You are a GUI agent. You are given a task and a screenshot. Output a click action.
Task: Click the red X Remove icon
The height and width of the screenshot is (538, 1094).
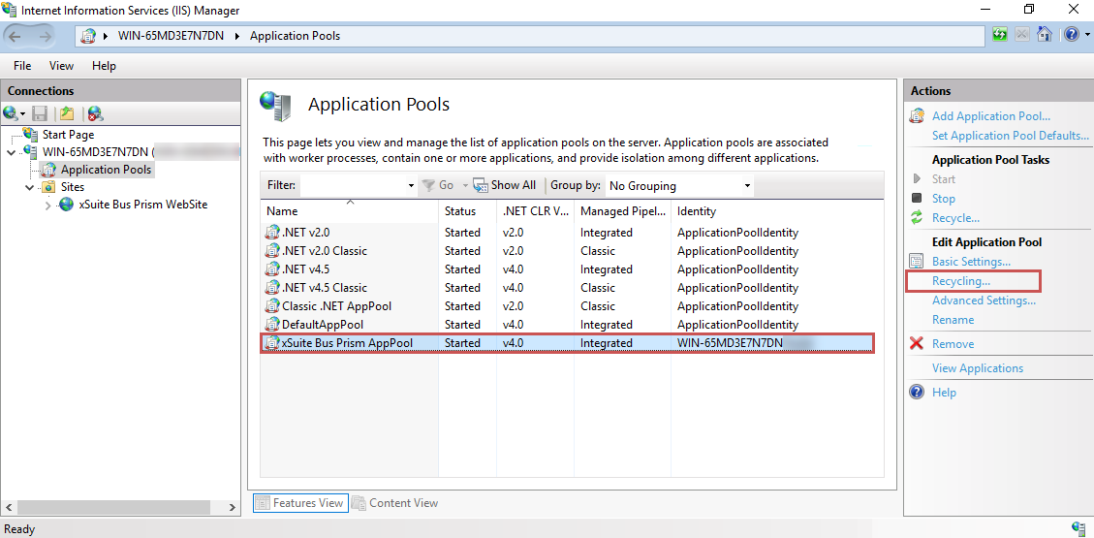click(917, 343)
